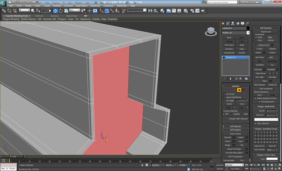Open the reference coordinate View dropdown
The height and width of the screenshot is (171, 282).
(x=75, y=10)
